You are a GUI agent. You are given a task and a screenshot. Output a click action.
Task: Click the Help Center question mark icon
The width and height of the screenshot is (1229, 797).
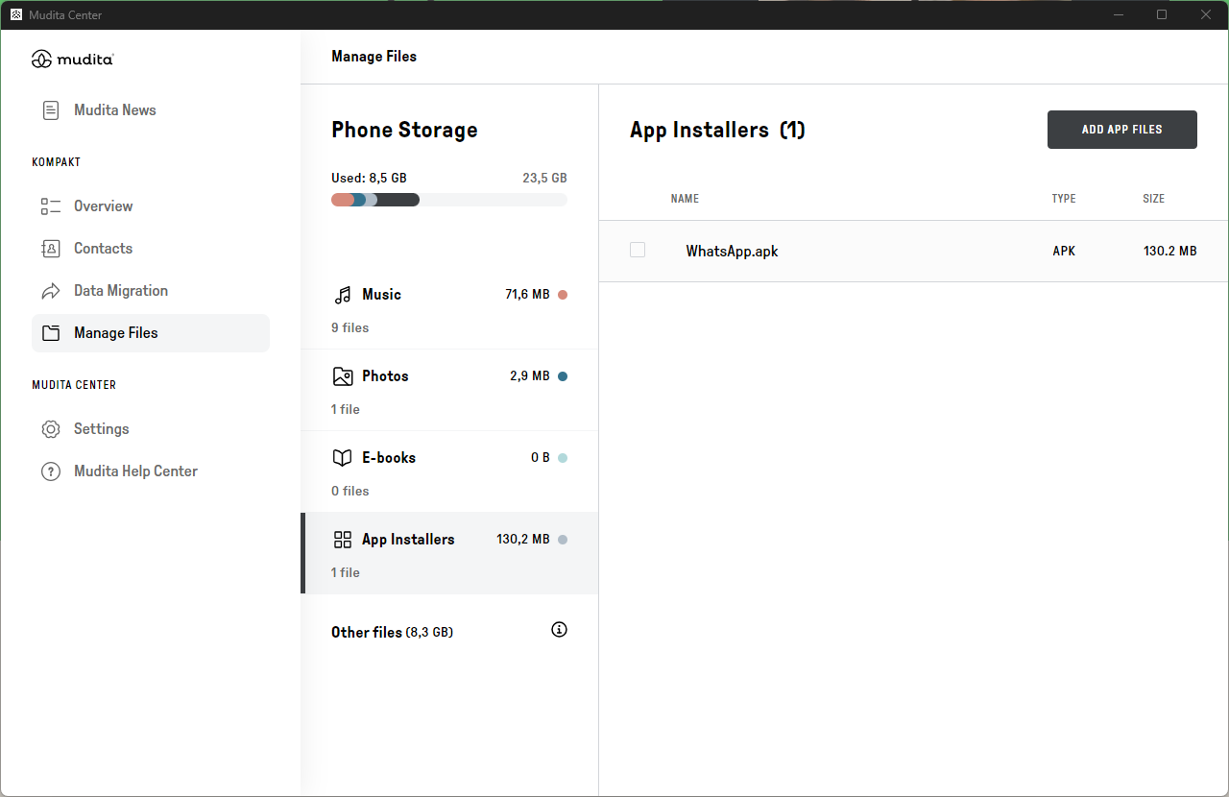click(x=51, y=471)
